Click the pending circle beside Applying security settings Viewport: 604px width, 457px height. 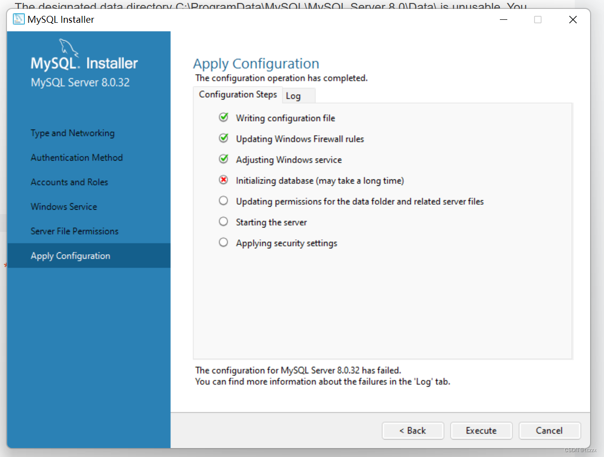pyautogui.click(x=223, y=242)
